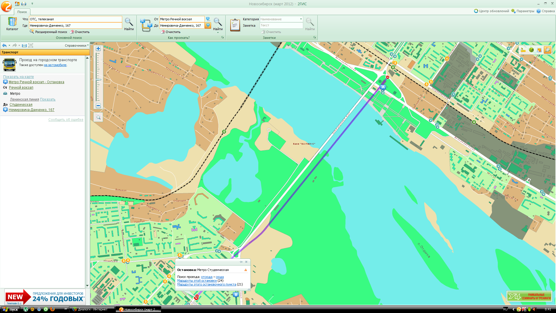Click the Студенческая station link
This screenshot has width=556, height=313.
21,105
